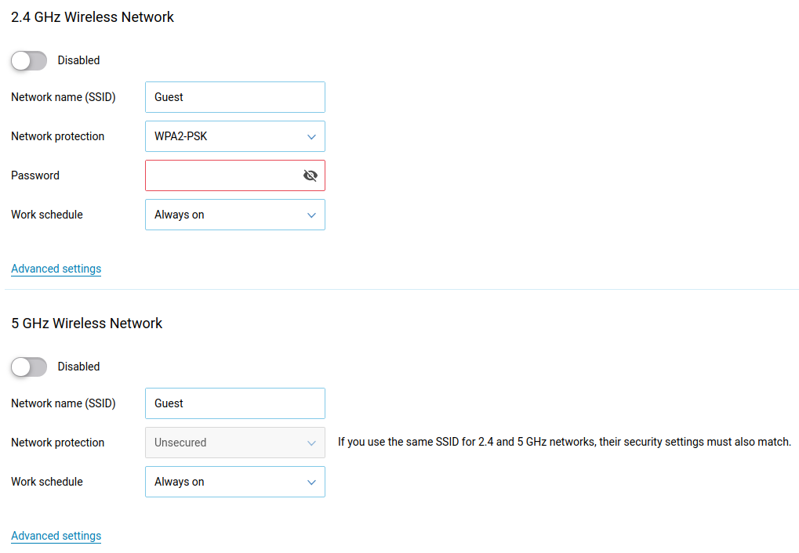Click the 5 GHz Disabled status label
This screenshot has width=799, height=553.
78,367
